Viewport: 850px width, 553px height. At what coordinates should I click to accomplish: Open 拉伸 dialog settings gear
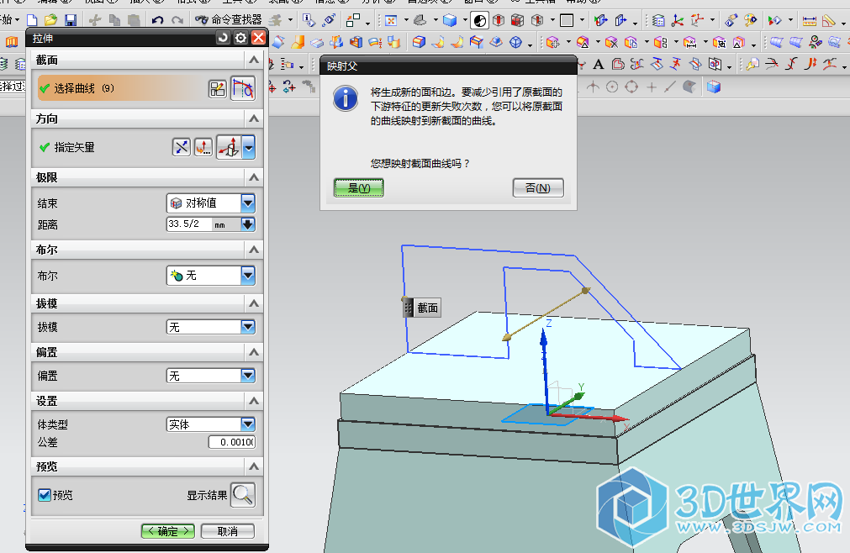(x=240, y=38)
